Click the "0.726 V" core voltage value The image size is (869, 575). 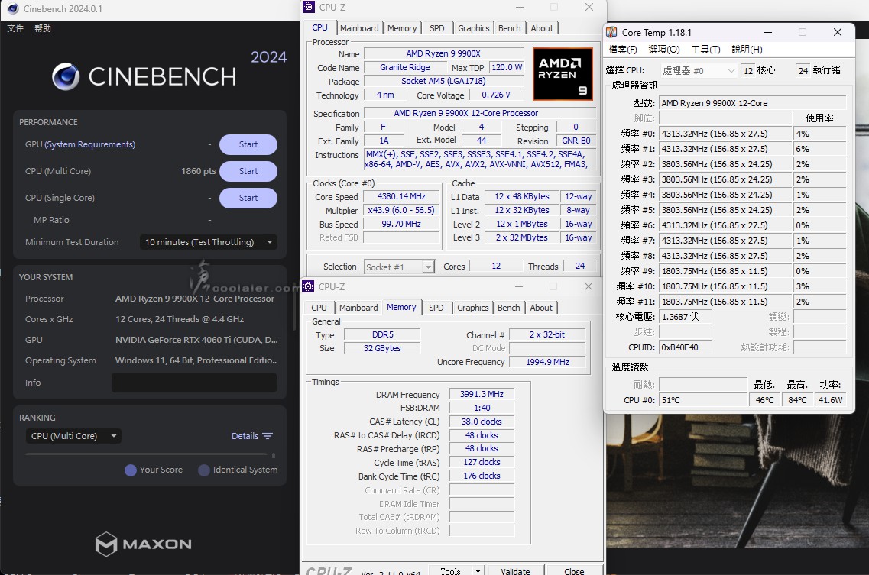pyautogui.click(x=495, y=95)
